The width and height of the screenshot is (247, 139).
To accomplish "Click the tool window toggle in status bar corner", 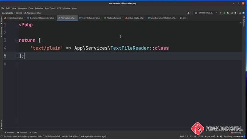I will (2, 136).
